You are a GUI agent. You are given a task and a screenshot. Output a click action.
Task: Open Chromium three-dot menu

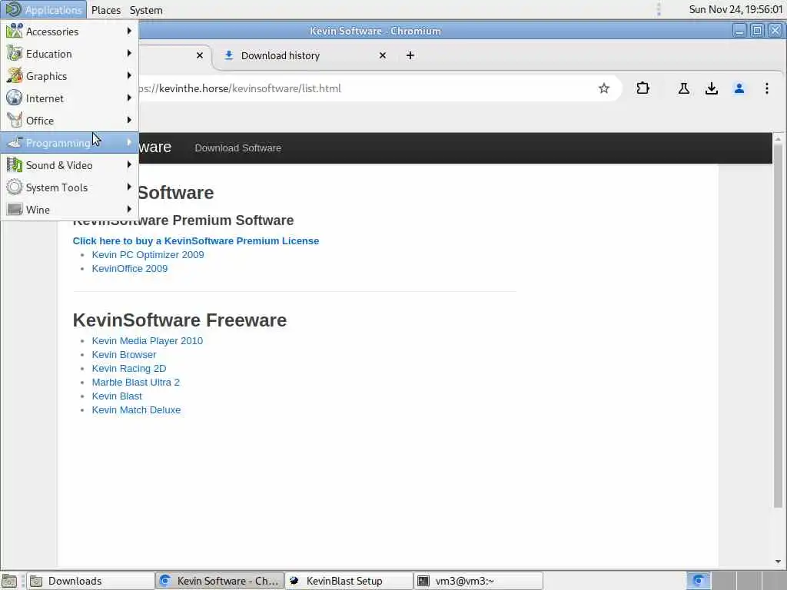(766, 89)
